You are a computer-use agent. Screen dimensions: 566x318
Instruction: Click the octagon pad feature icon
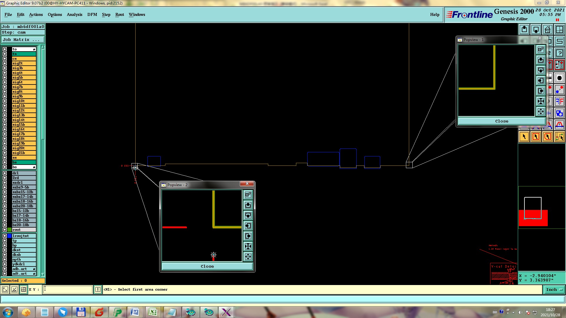(559, 78)
